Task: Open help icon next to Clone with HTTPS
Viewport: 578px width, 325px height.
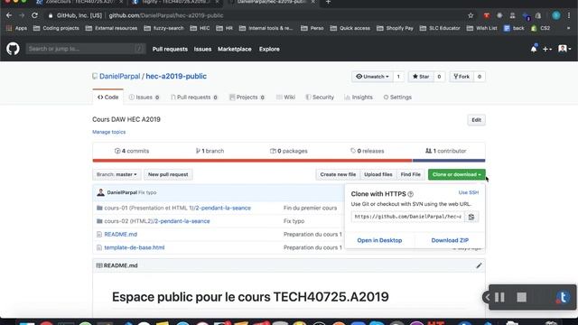Action: click(410, 194)
